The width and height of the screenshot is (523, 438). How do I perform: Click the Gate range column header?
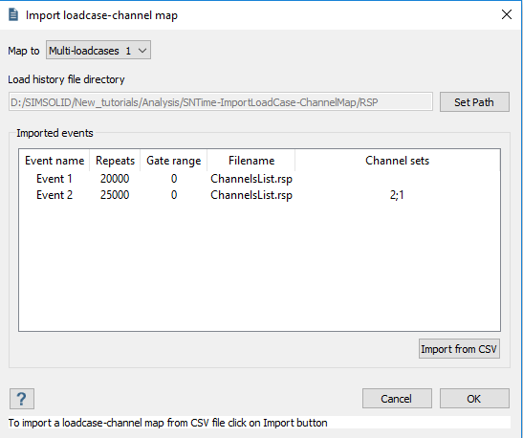[174, 161]
